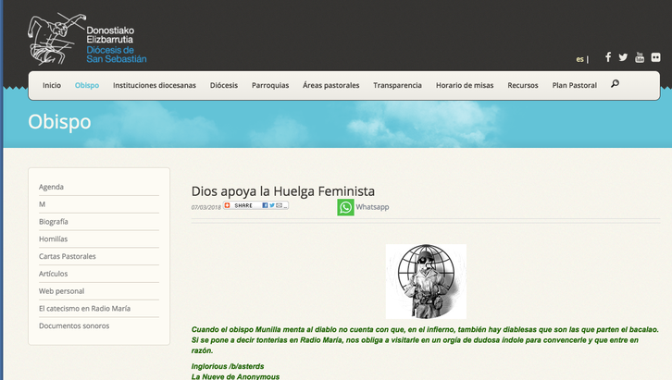Open Biografía in the sidebar

[x=53, y=222]
